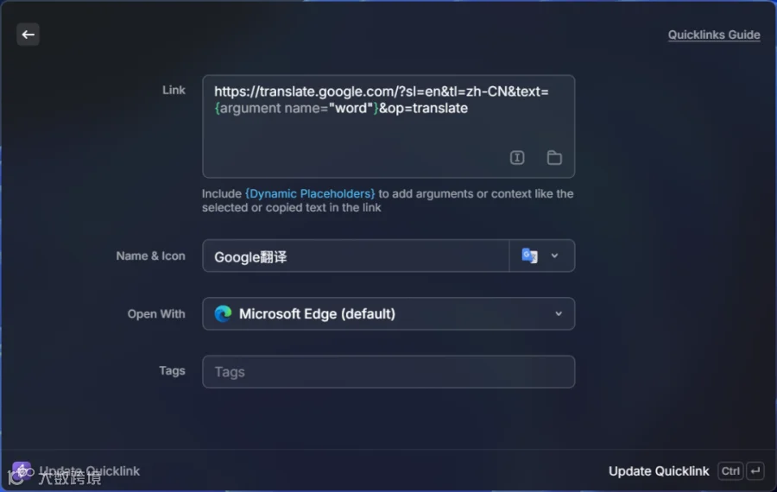Open the Google Translate icon picker
Image resolution: width=777 pixels, height=492 pixels.
[x=541, y=255]
